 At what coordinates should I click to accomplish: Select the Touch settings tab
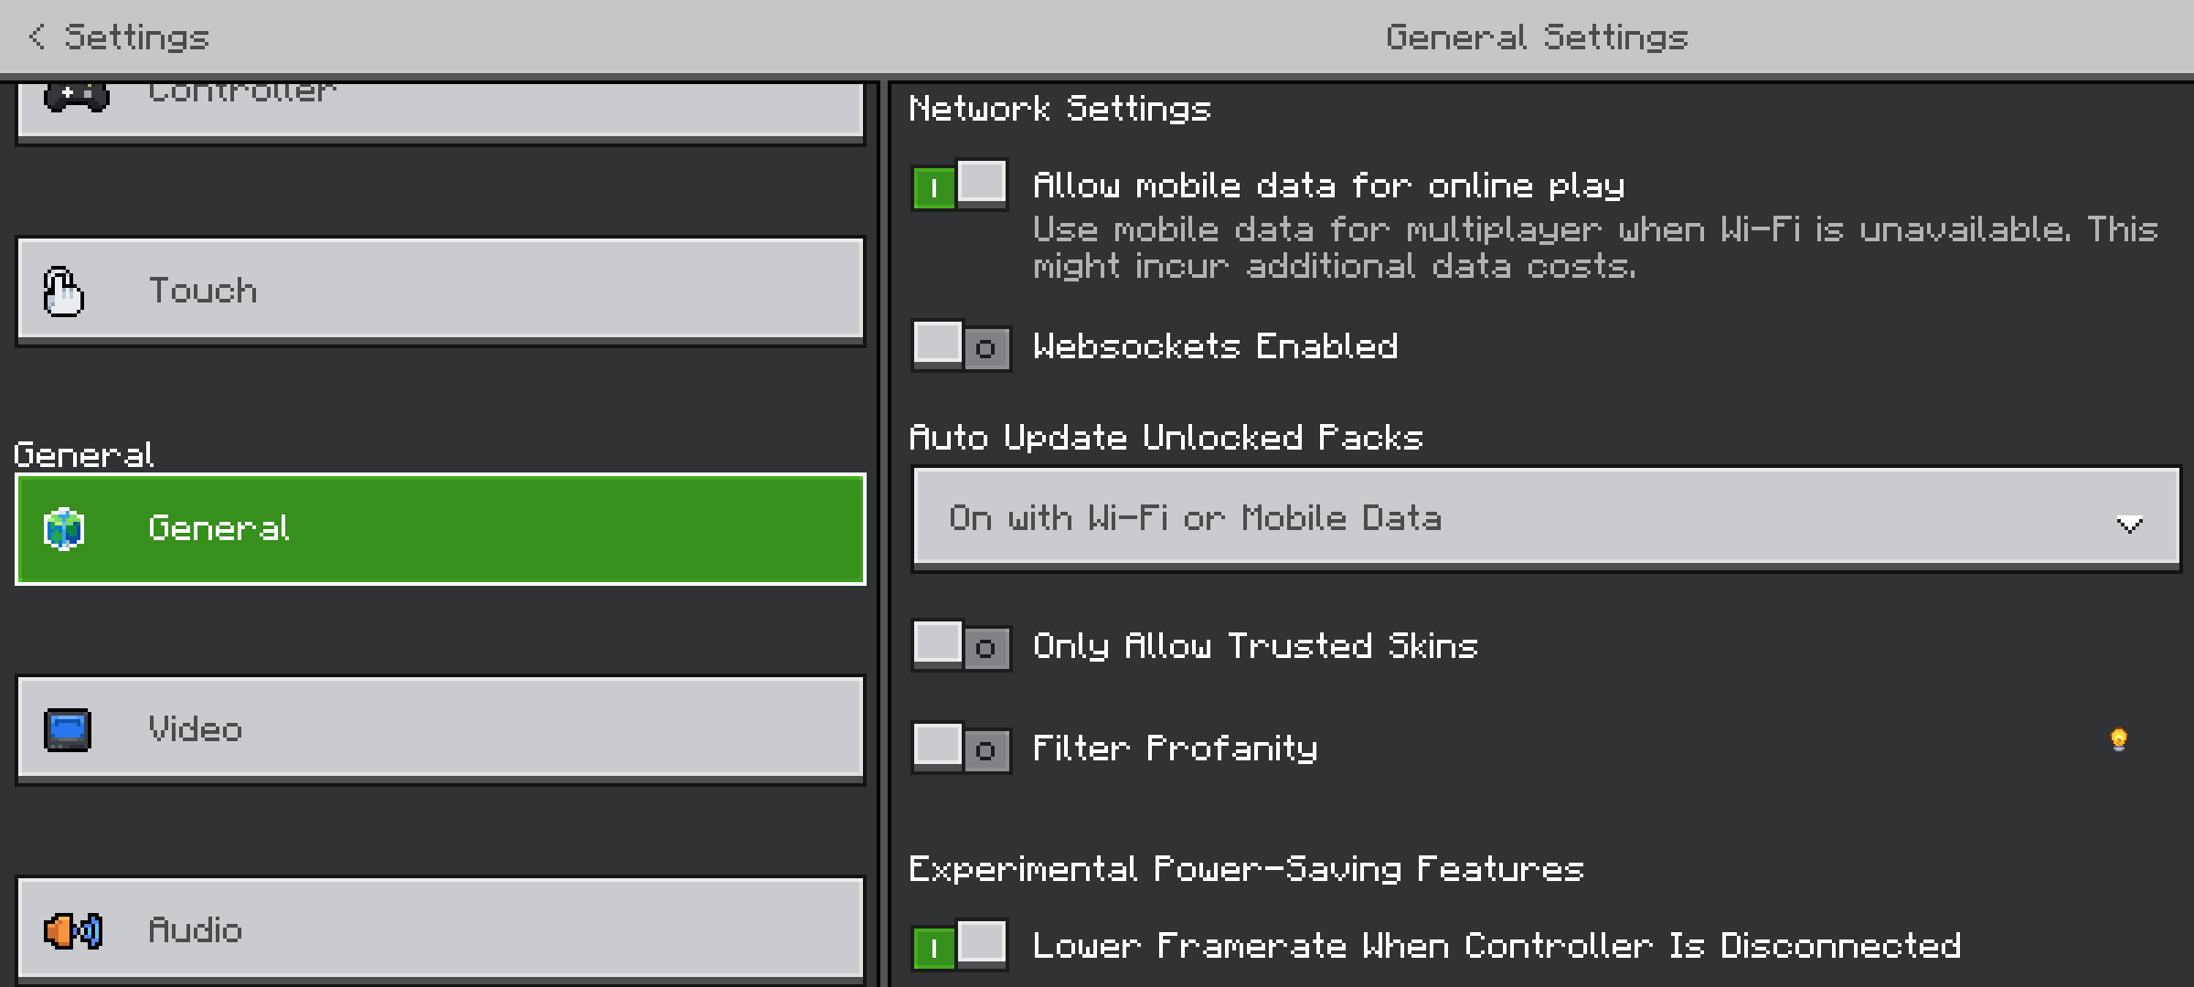439,290
